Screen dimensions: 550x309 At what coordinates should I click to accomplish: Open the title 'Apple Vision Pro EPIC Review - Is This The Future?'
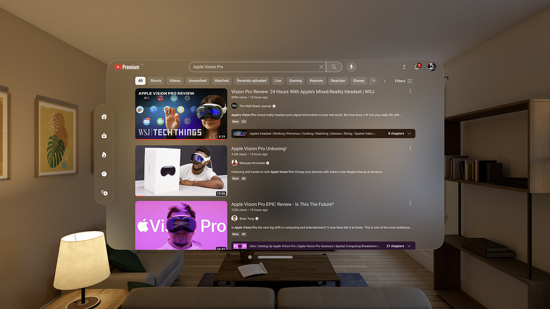click(282, 204)
